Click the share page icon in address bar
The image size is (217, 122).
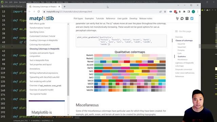(160, 12)
